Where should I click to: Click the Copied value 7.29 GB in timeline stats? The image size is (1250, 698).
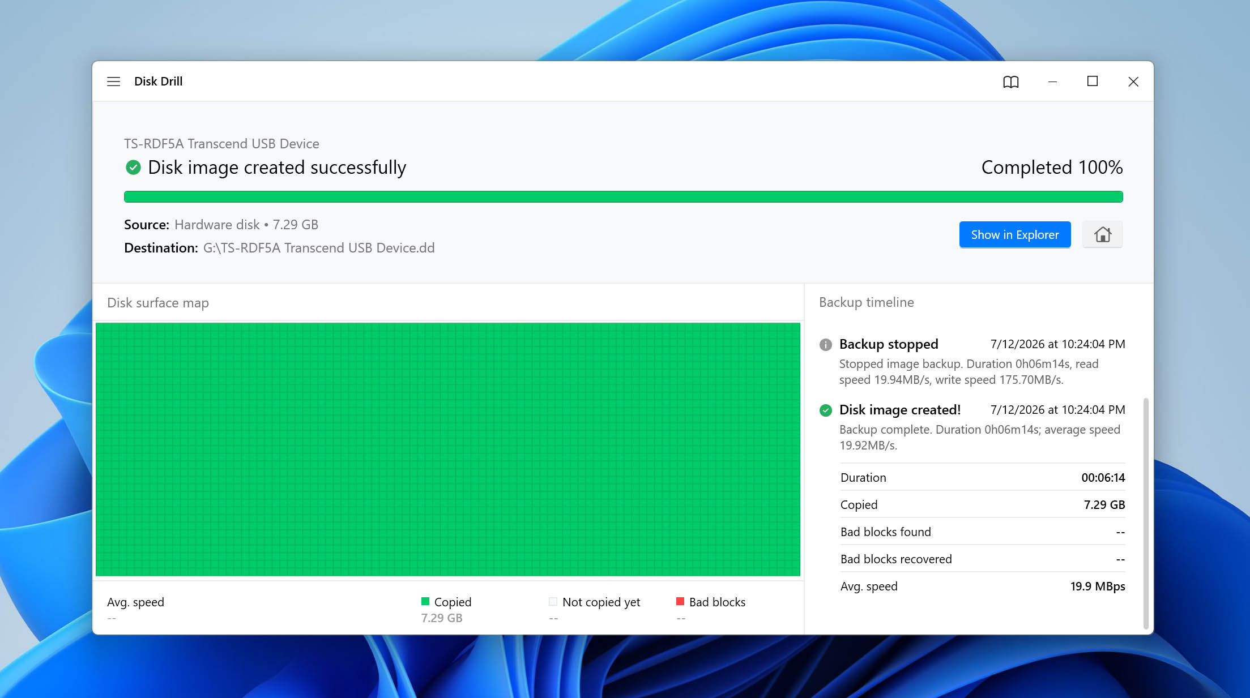coord(1104,504)
